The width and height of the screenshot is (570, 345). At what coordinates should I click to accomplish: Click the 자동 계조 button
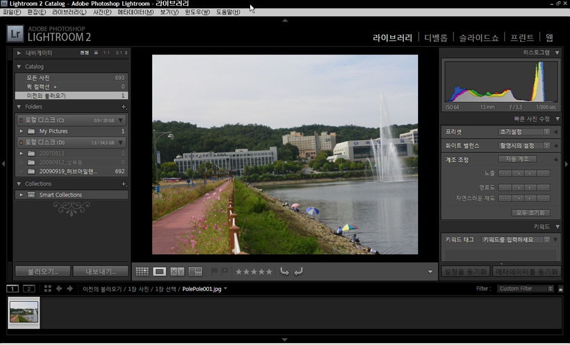tap(517, 159)
